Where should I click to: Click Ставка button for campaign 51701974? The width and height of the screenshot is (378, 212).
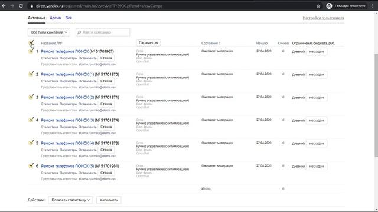coord(106,127)
